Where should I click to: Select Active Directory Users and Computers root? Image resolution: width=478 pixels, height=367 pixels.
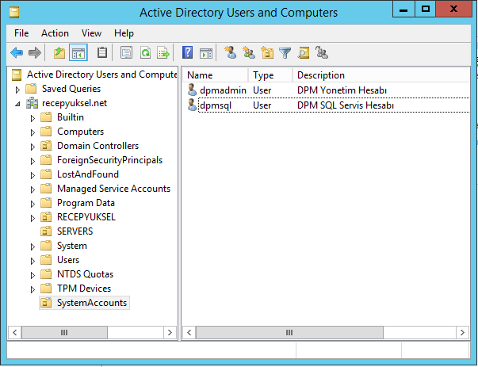point(101,75)
